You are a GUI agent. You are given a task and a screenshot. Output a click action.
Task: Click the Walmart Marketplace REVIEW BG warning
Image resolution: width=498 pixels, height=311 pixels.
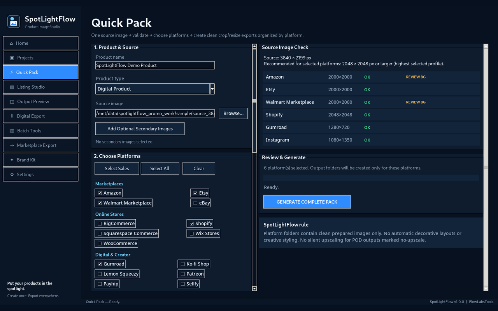(416, 102)
